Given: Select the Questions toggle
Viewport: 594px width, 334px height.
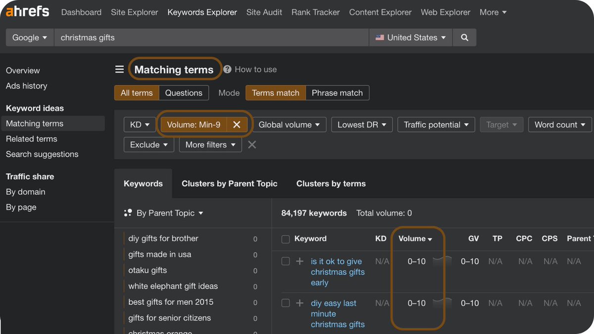Looking at the screenshot, I should [x=184, y=93].
